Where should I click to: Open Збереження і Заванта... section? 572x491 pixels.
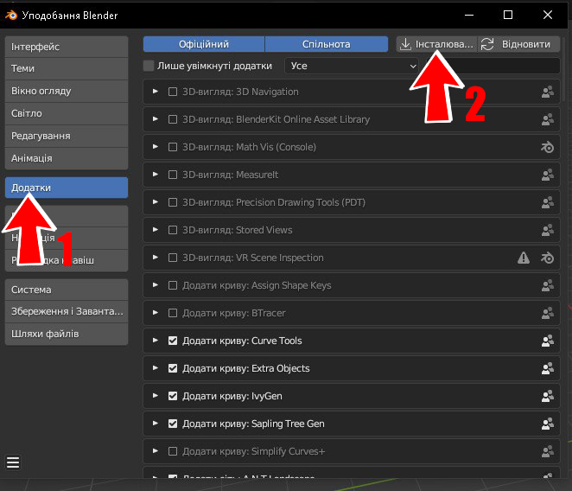click(67, 311)
